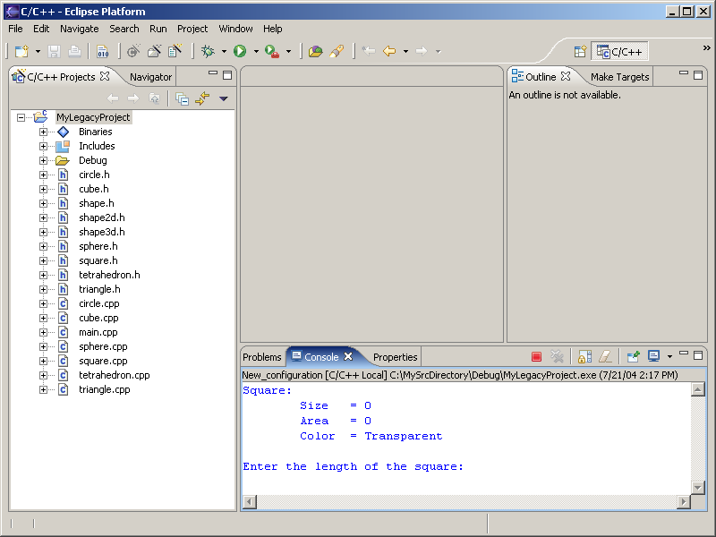The image size is (716, 537).
Task: Terminate the program with red stop icon
Action: point(536,357)
